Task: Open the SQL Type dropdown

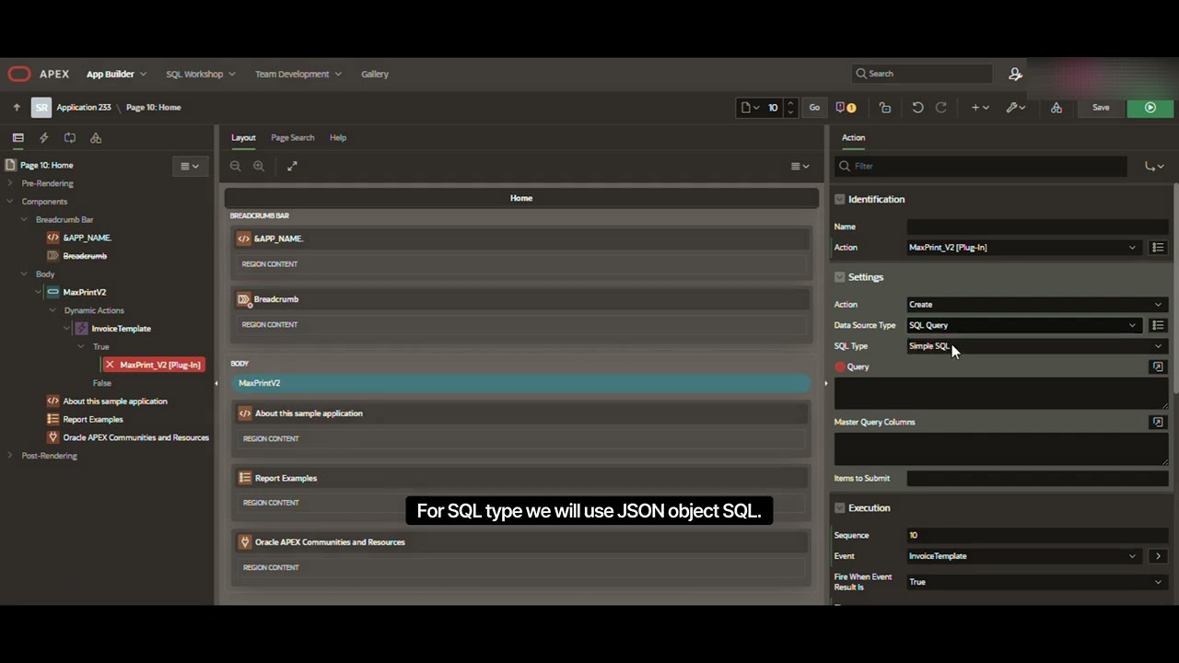Action: [x=1037, y=346]
